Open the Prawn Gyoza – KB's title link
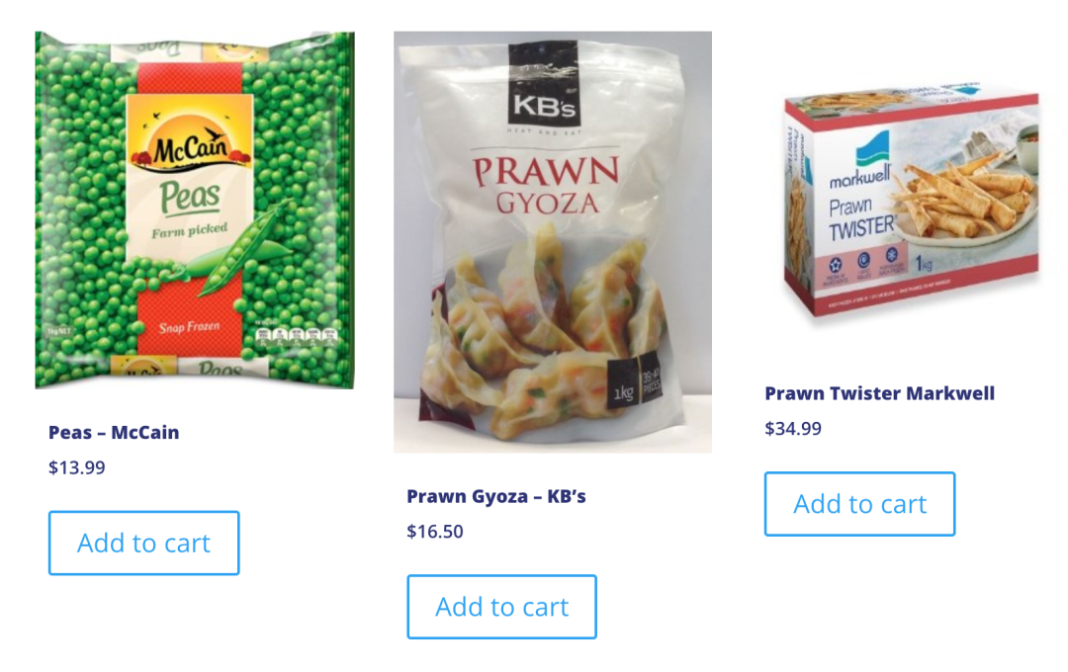The image size is (1068, 672). pos(495,496)
